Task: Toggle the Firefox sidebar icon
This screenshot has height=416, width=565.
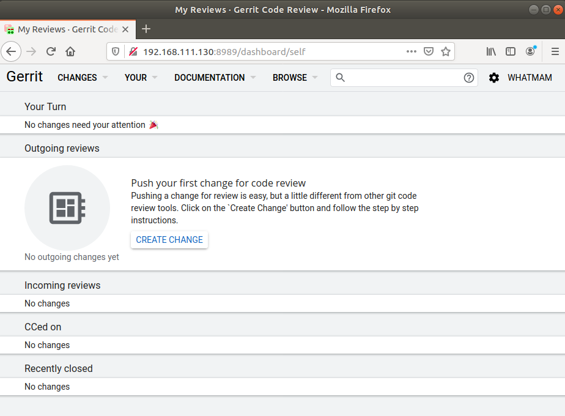Action: tap(511, 51)
